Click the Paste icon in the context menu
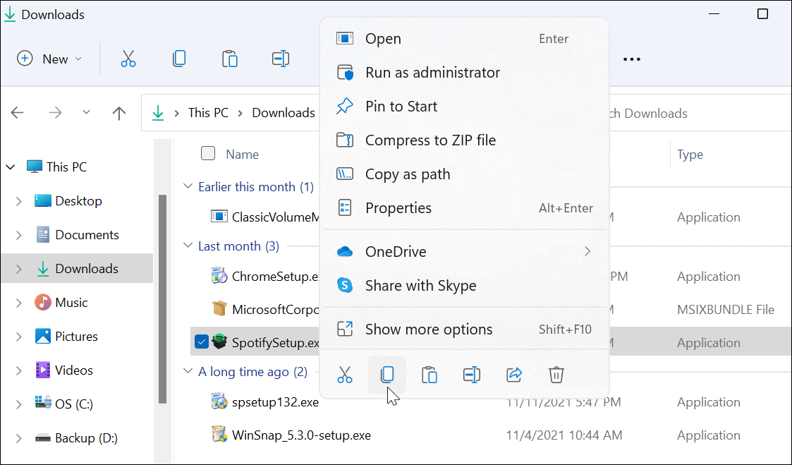 tap(429, 375)
